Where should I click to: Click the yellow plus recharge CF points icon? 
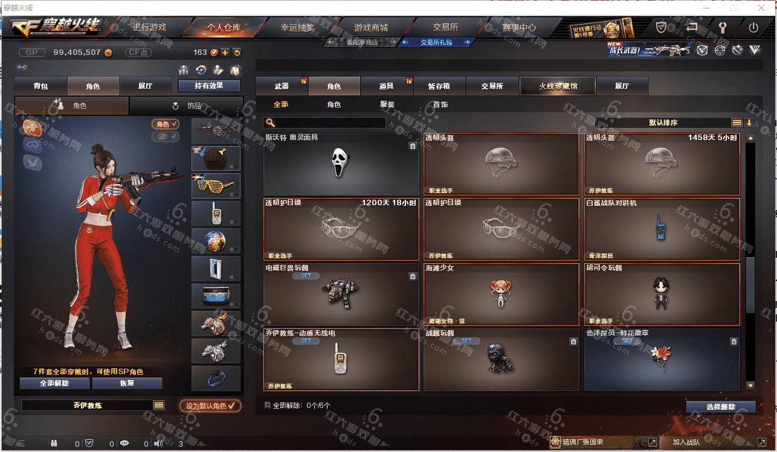click(225, 53)
